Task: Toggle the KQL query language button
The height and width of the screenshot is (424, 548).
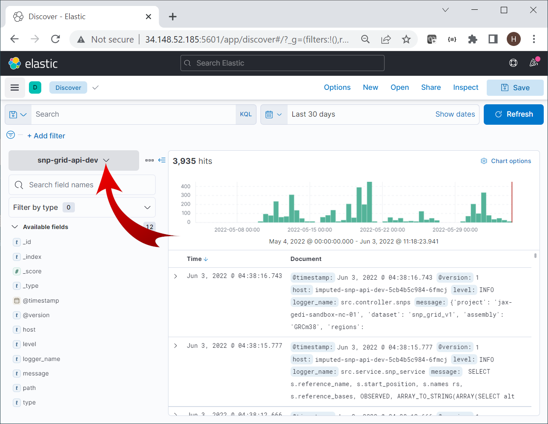Action: (246, 115)
